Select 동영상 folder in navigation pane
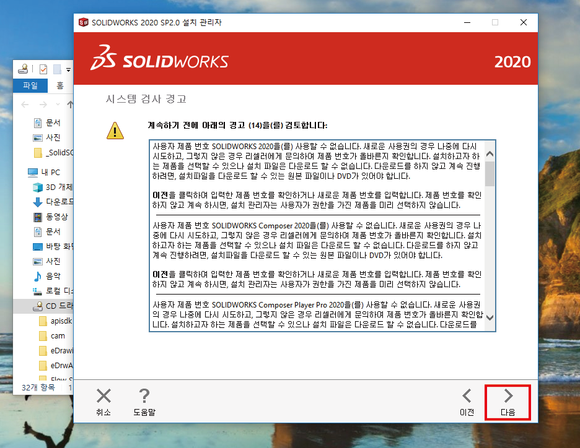Viewport: 580px width, 448px height. (50, 217)
